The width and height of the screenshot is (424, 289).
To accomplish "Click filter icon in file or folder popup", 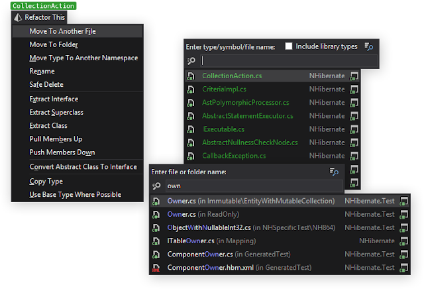I will coord(335,172).
